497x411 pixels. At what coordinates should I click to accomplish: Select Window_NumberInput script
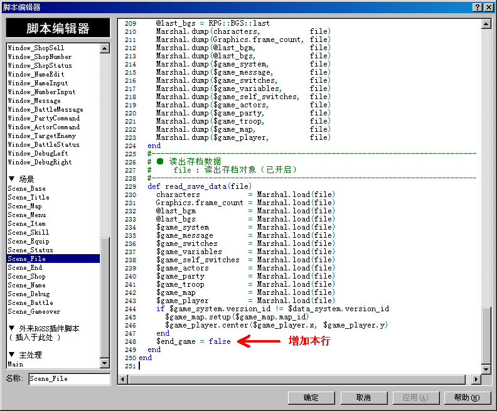[41, 92]
